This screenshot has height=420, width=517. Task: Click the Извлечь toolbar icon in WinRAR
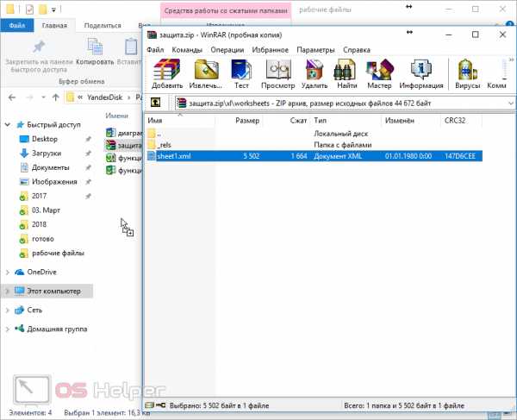click(x=206, y=74)
